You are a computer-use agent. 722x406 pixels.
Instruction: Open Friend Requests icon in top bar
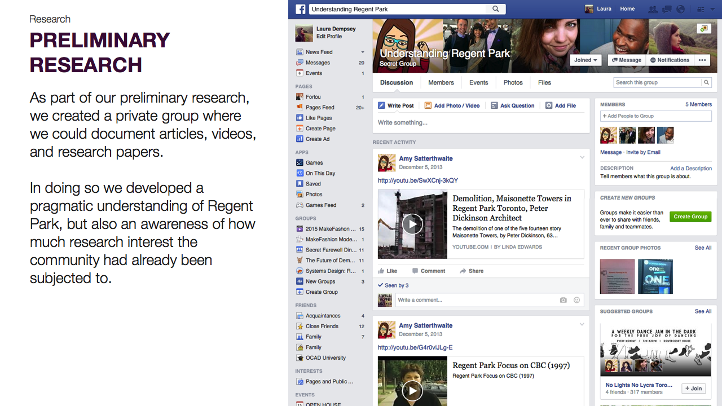click(653, 9)
